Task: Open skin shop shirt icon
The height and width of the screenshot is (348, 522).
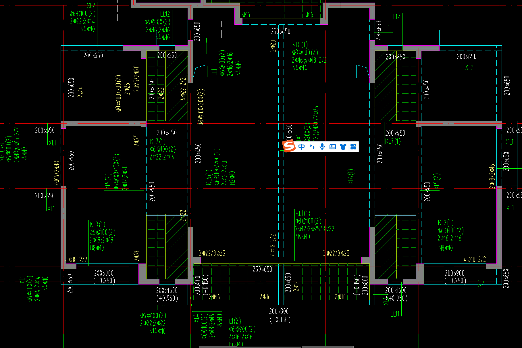Action: [343, 147]
